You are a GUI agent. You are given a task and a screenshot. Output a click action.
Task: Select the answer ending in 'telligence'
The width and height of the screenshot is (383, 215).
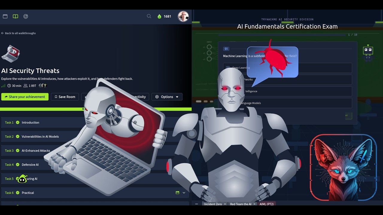(288, 91)
